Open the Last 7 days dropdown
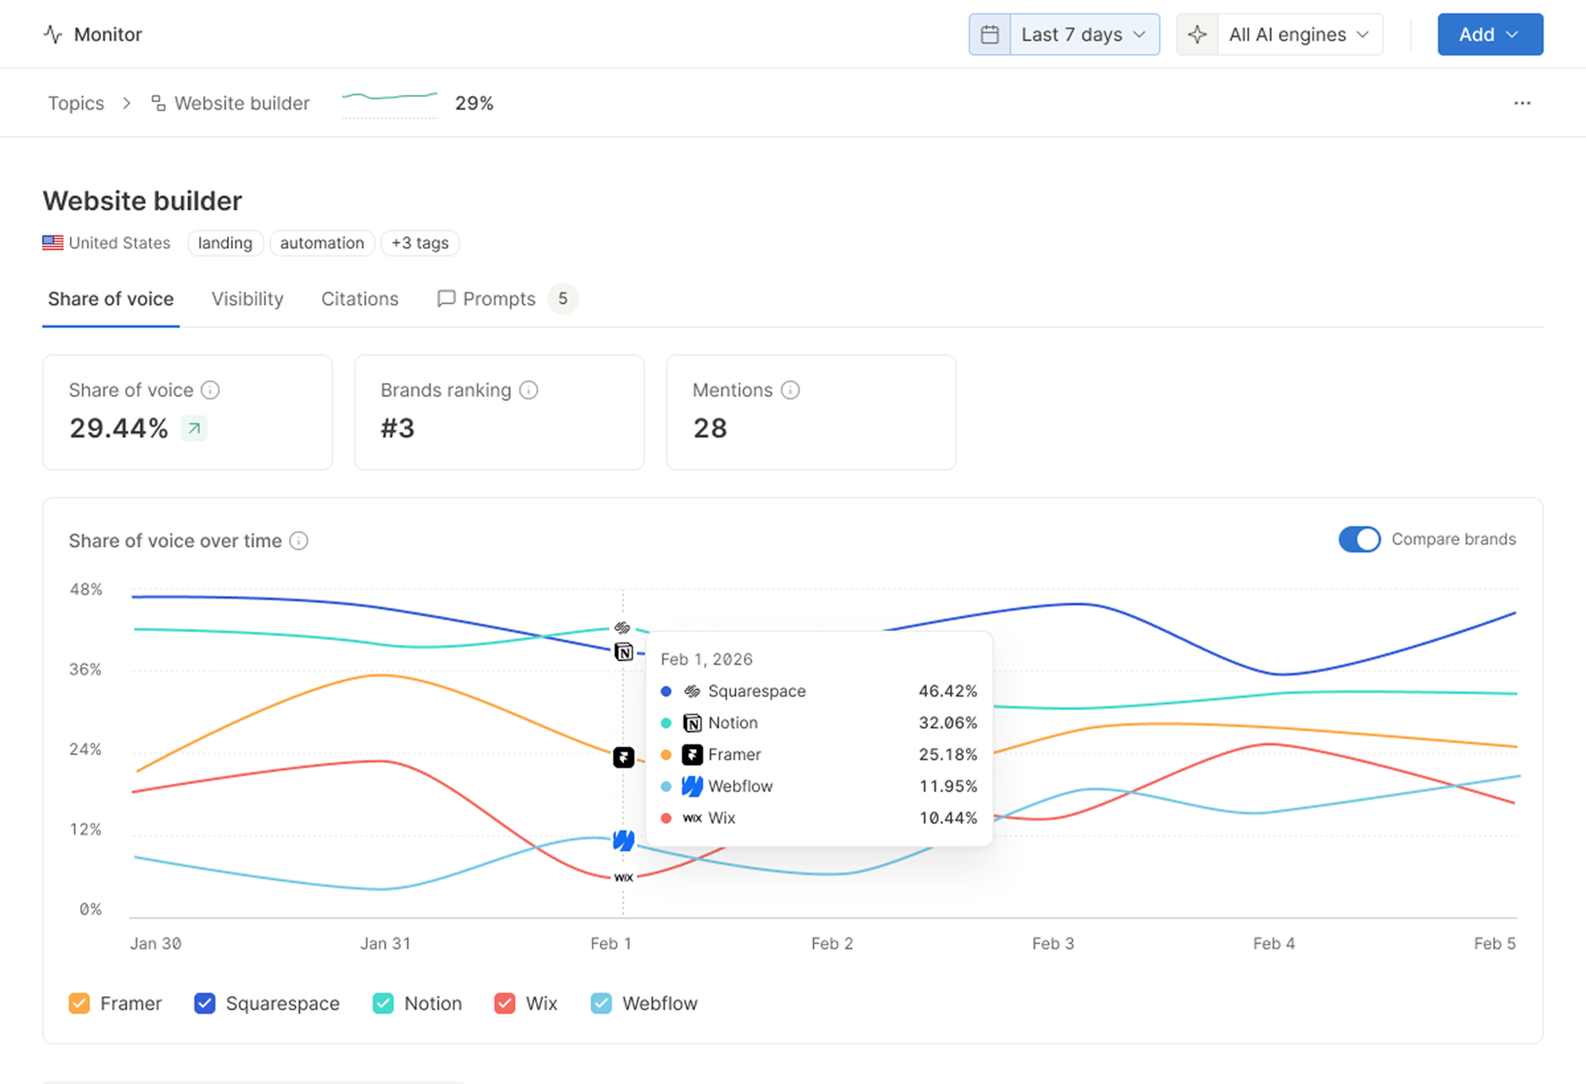This screenshot has width=1586, height=1084. 1084,34
